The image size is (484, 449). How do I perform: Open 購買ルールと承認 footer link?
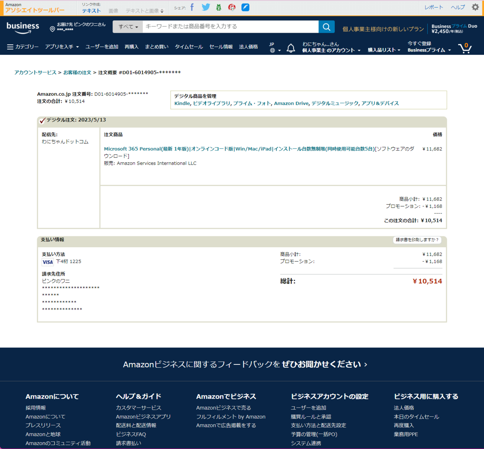(x=311, y=417)
